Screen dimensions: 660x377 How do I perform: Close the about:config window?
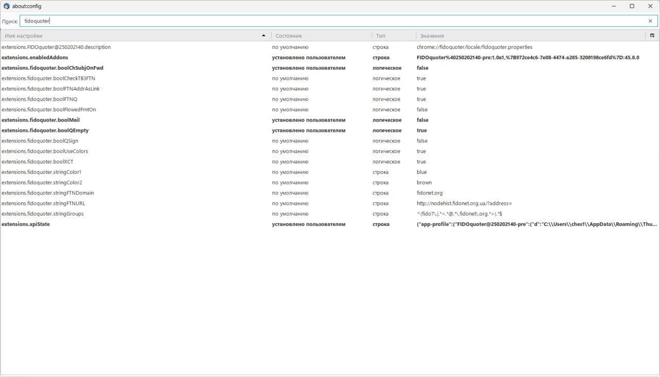click(650, 6)
